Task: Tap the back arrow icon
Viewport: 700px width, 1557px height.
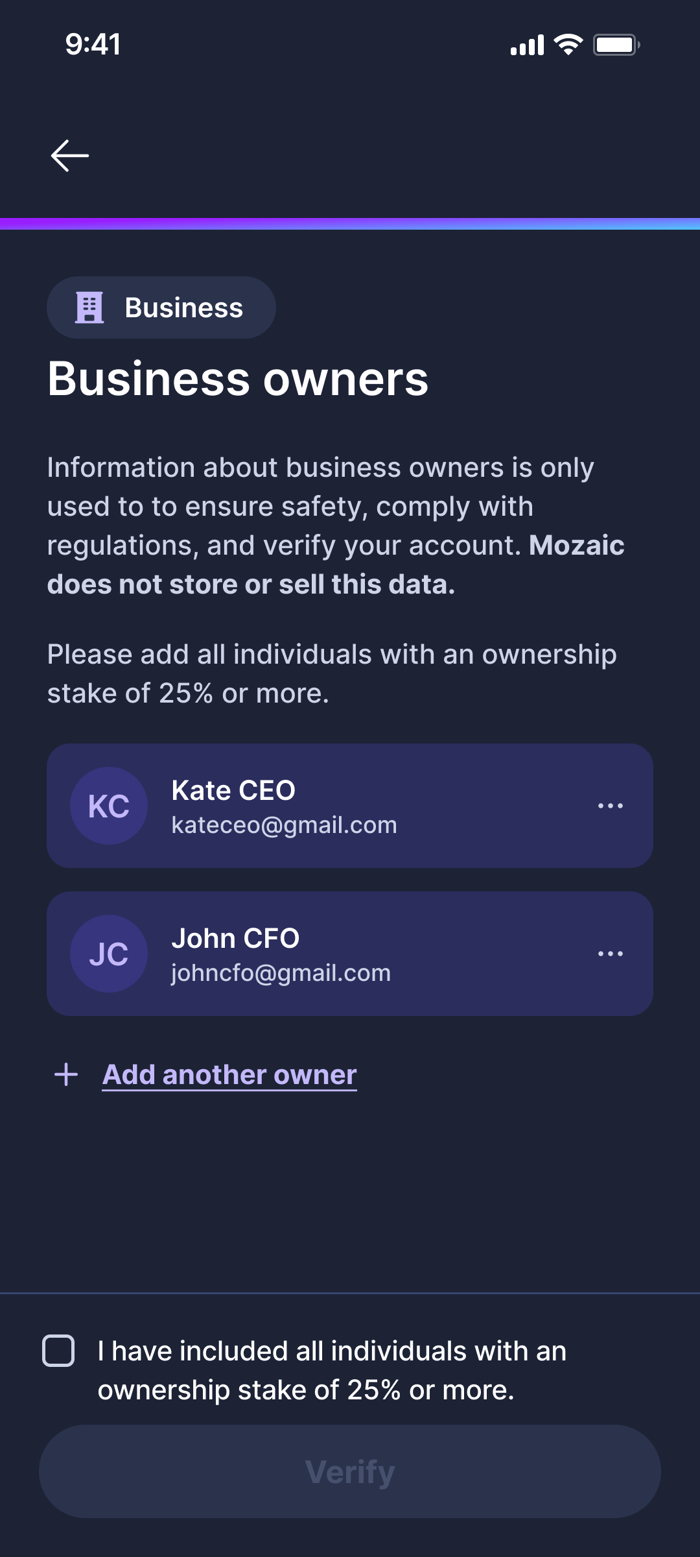Action: 70,156
